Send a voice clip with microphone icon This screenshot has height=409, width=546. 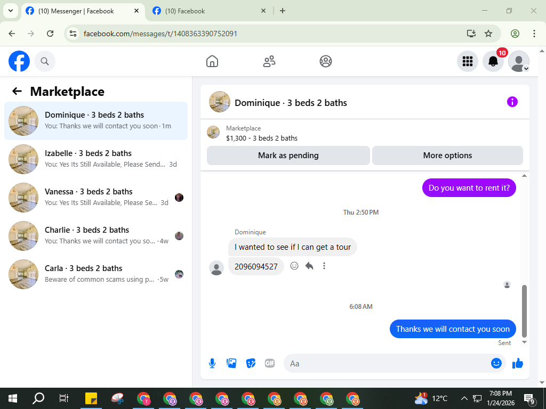tap(212, 363)
